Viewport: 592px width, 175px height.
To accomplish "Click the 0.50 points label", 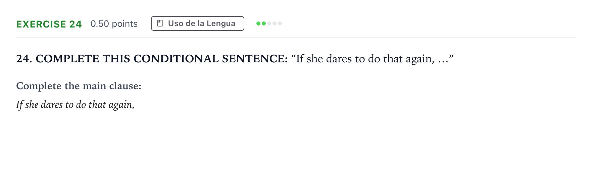I will click(x=114, y=24).
